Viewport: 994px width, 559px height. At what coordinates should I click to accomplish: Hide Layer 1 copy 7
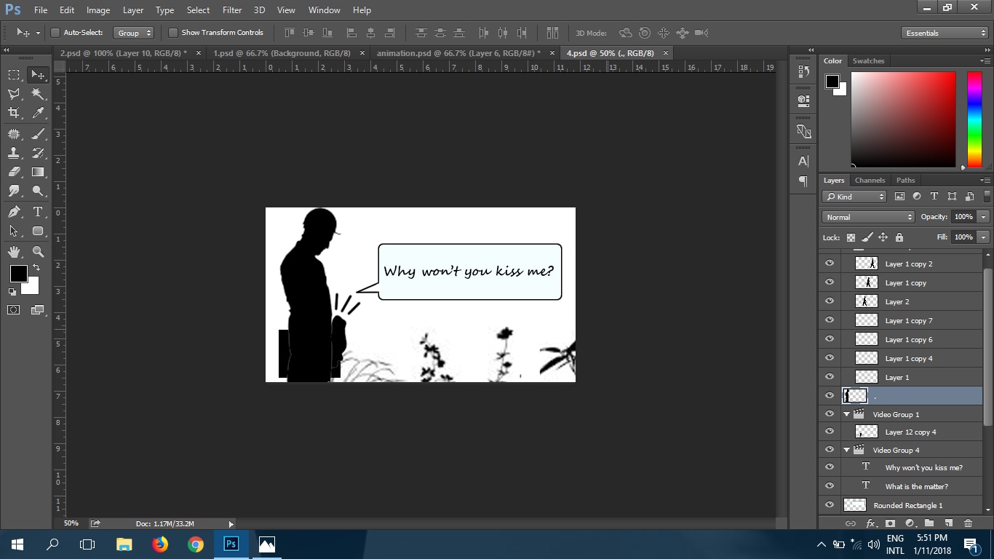point(830,320)
